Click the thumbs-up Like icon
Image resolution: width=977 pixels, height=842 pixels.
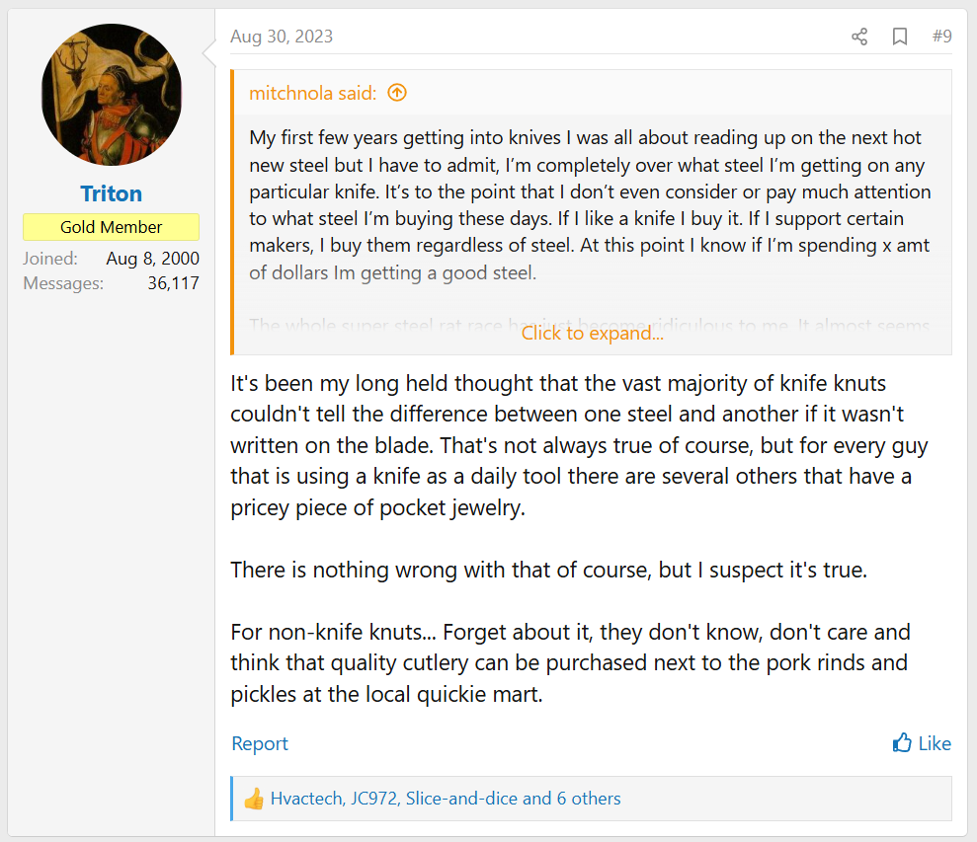902,743
